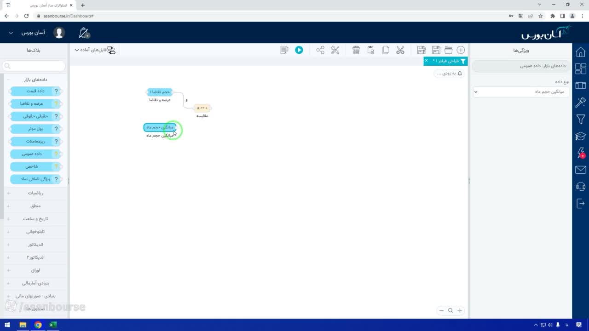The image size is (589, 331).
Task: Open the نوع داده dropdown میانگین حجم ماه
Action: 521,91
